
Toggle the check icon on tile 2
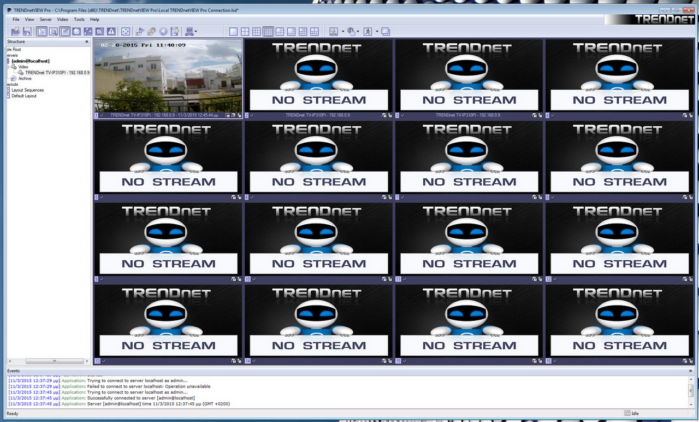(x=252, y=115)
